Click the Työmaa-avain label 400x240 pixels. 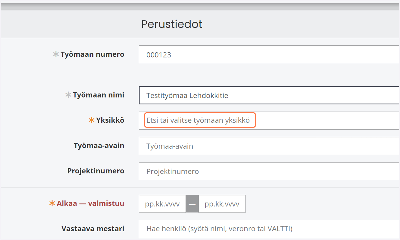(99, 146)
